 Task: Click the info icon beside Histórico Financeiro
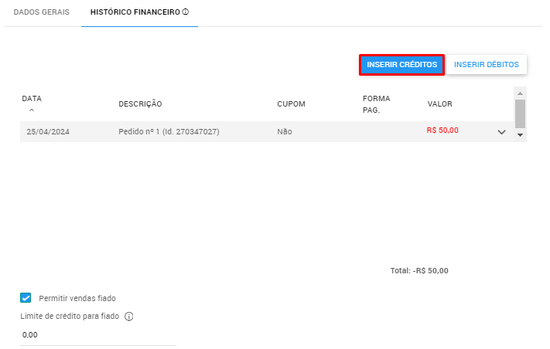[186, 13]
